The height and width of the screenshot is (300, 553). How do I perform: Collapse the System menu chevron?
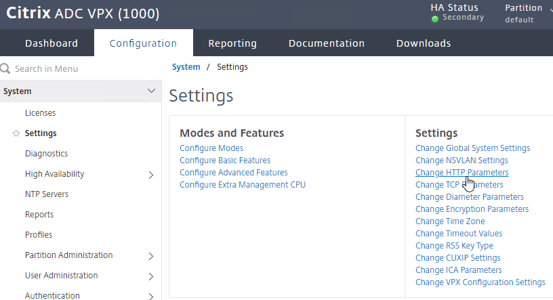pos(151,91)
